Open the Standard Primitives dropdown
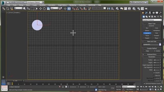 (x=152, y=20)
